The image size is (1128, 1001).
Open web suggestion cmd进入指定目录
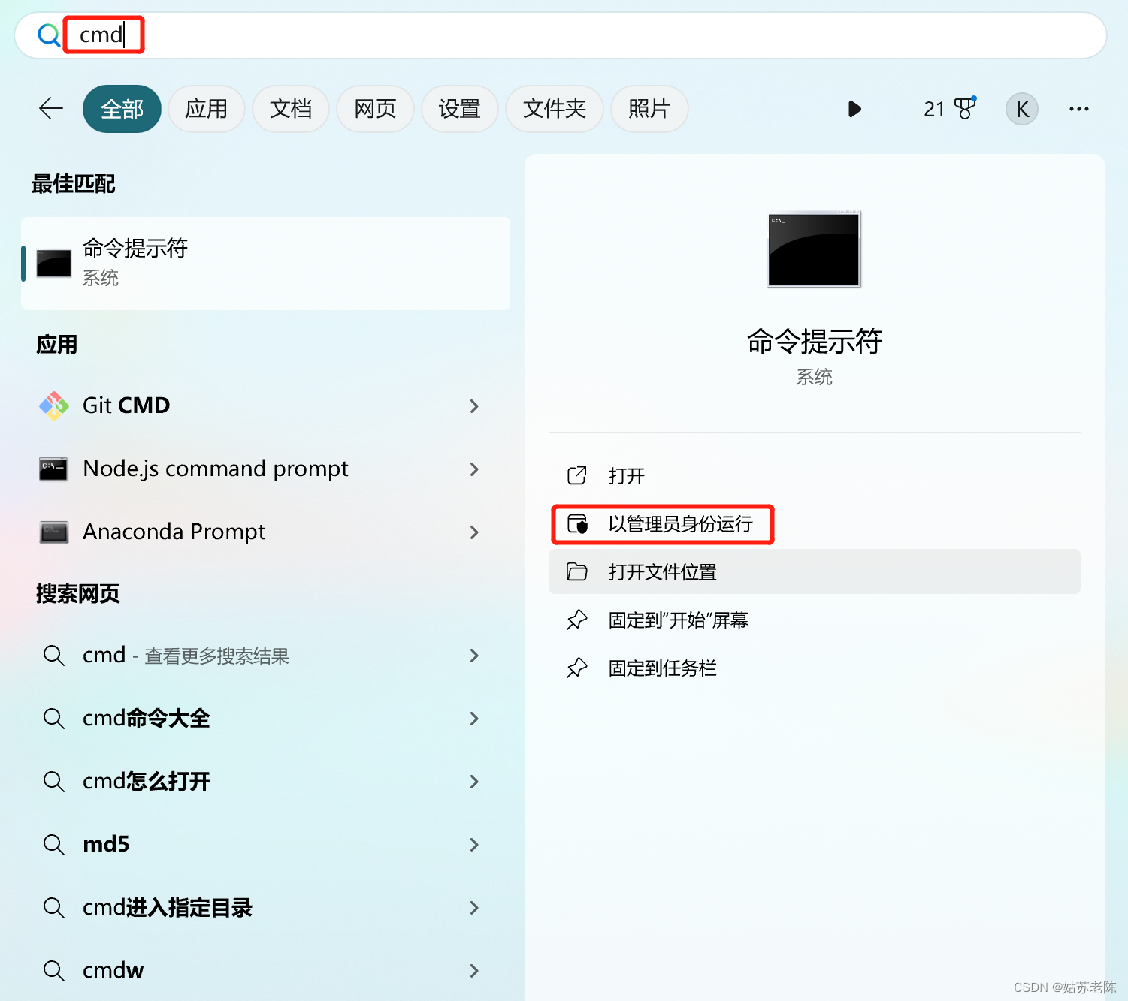click(x=265, y=908)
